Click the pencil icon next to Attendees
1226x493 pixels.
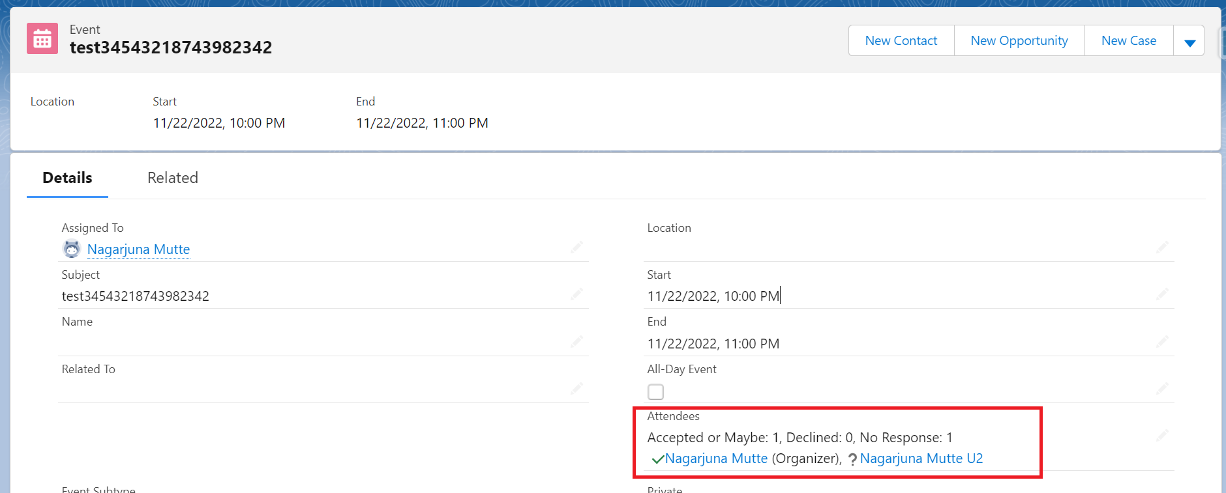[x=1162, y=436]
